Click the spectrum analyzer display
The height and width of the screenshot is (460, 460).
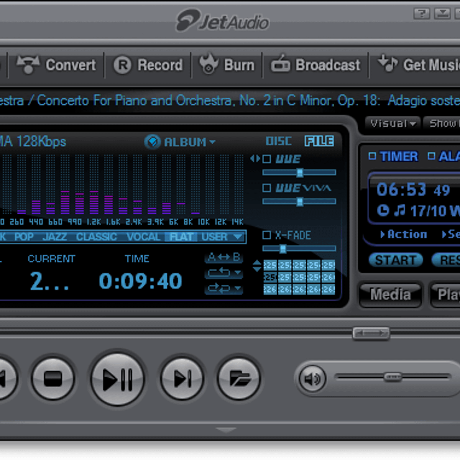click(x=122, y=184)
